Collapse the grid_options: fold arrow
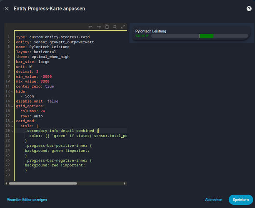 12,106
